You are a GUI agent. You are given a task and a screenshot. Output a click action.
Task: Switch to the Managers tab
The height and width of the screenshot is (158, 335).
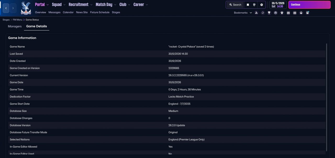click(15, 26)
